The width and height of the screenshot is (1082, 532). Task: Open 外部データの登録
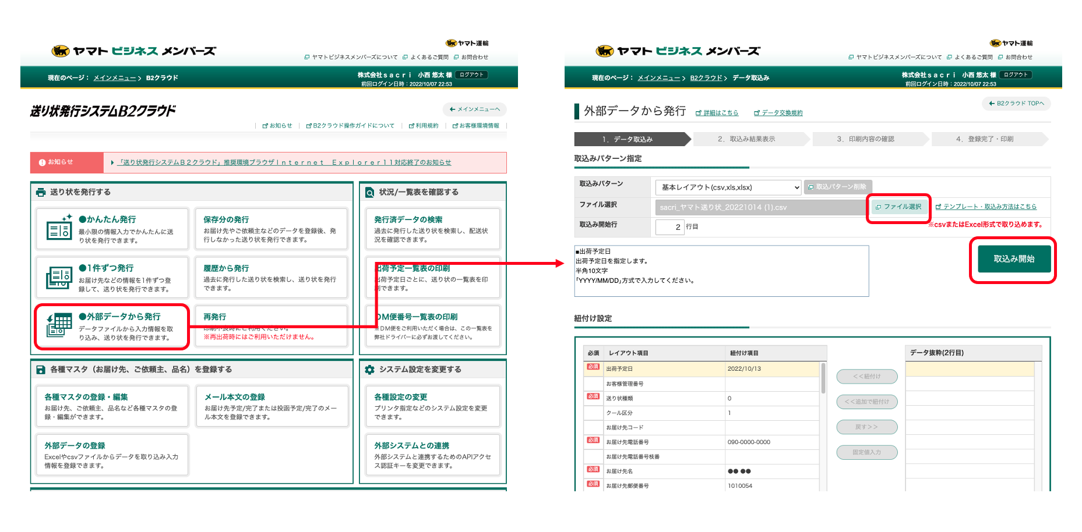tap(112, 455)
